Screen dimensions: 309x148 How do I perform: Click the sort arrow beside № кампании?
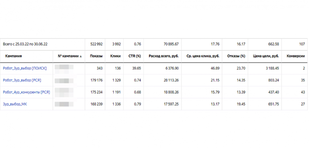point(81,56)
